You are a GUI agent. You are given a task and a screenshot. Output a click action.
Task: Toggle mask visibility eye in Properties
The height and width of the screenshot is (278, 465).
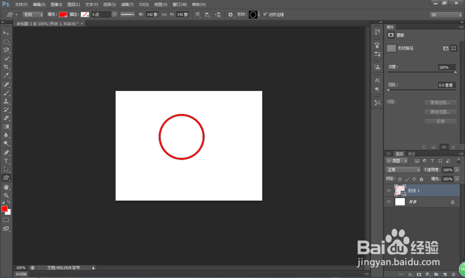pyautogui.click(x=444, y=147)
